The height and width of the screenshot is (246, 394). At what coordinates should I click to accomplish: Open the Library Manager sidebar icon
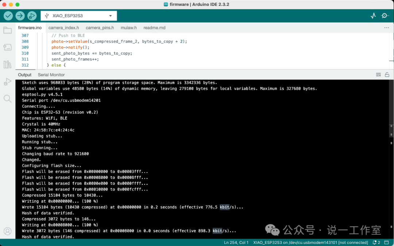tap(8, 65)
